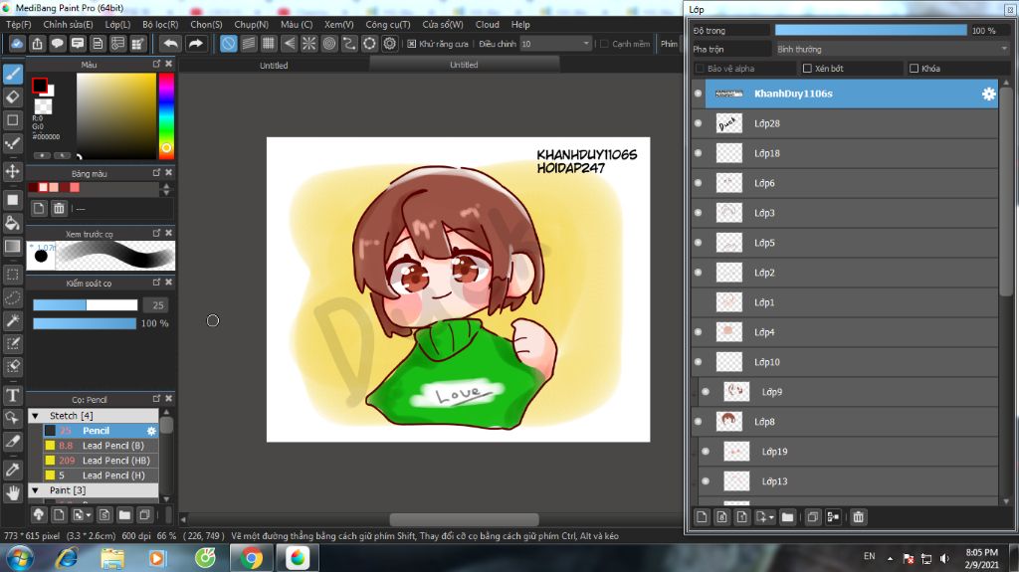Select Lead Pencil (B) brush
Image resolution: width=1019 pixels, height=572 pixels.
[x=101, y=446]
